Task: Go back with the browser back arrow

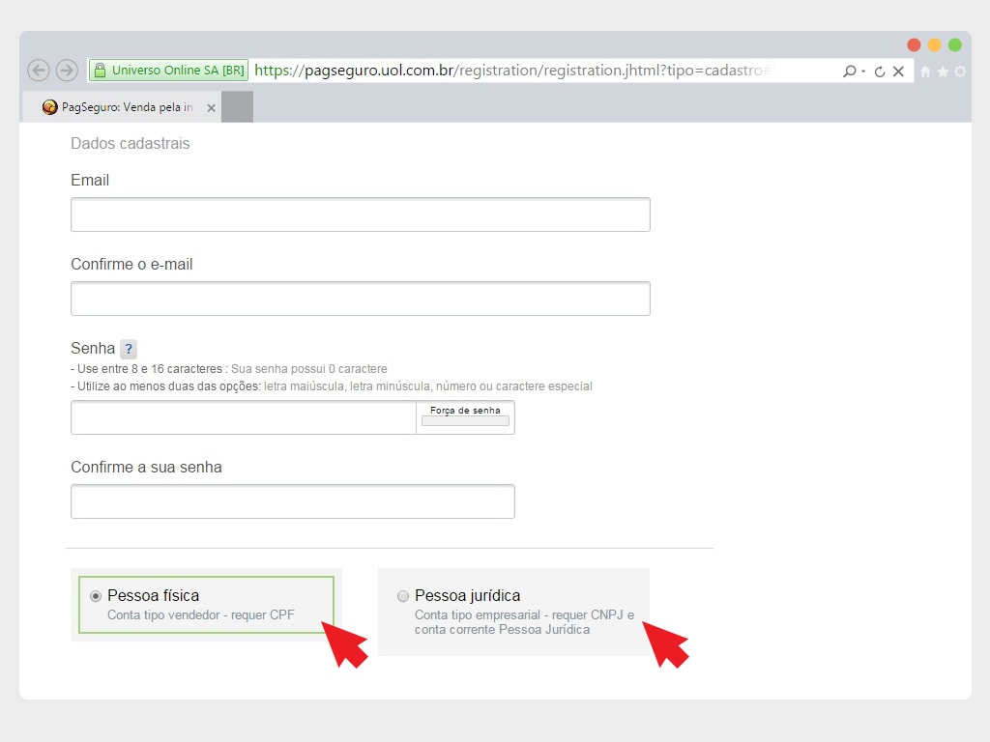Action: pos(39,70)
